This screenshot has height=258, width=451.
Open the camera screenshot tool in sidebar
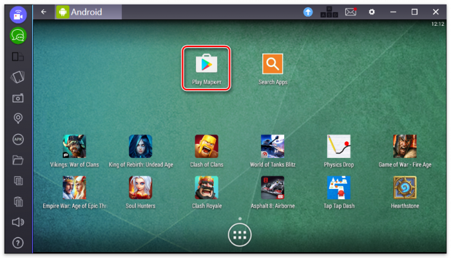click(x=18, y=98)
